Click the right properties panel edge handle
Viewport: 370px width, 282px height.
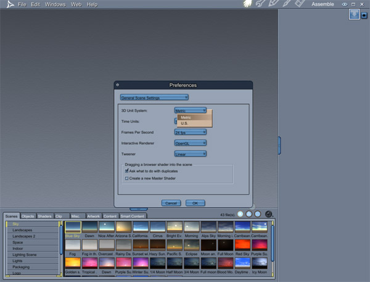click(279, 146)
